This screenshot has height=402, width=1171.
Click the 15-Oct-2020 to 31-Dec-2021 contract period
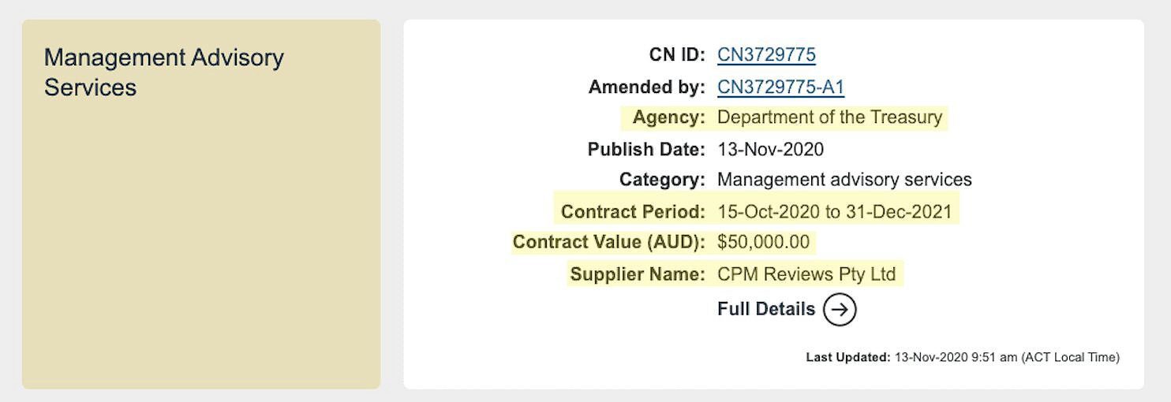click(834, 211)
